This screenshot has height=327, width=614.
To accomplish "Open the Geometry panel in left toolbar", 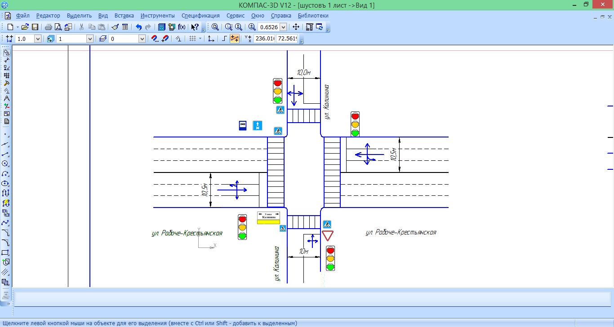I will coord(6,53).
